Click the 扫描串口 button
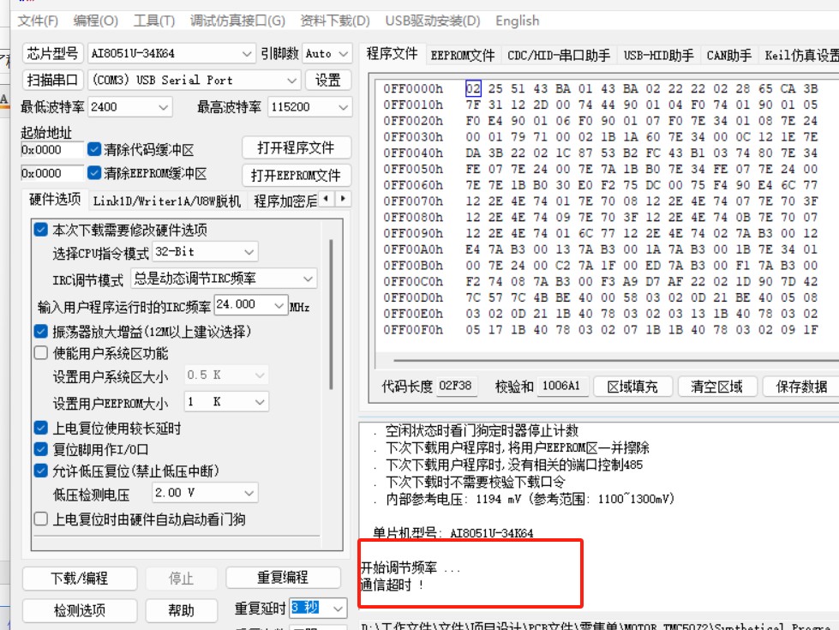The width and height of the screenshot is (839, 630). click(x=53, y=81)
